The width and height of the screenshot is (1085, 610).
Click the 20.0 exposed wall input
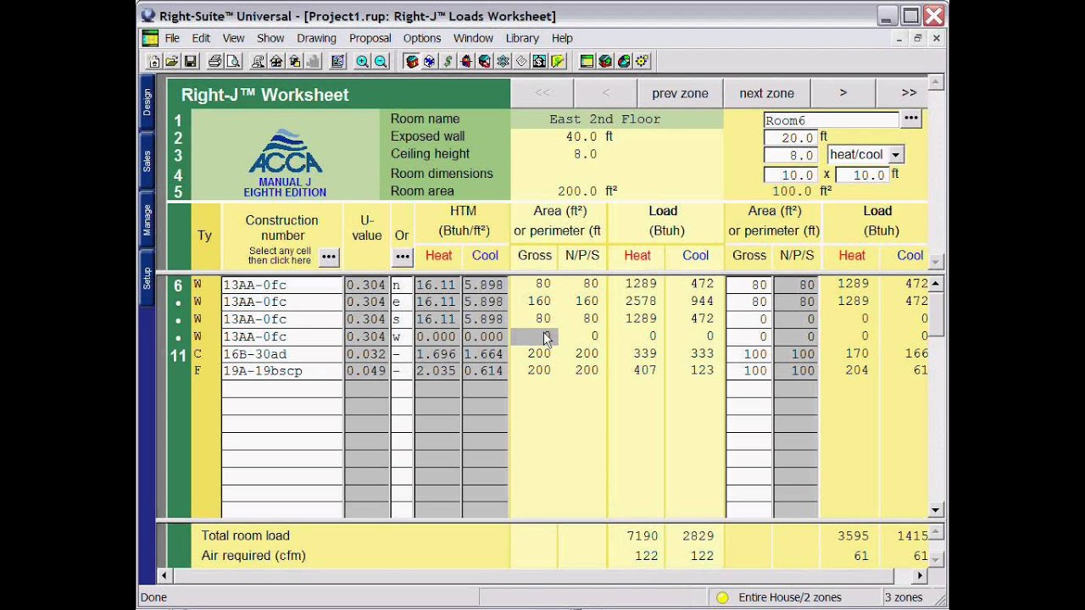point(792,137)
